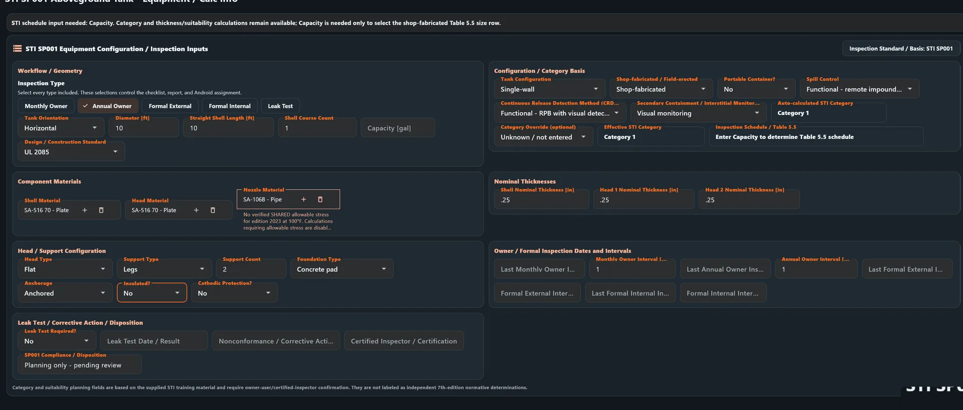
Task: Expand the Tank Configuration dropdown
Action: 550,89
